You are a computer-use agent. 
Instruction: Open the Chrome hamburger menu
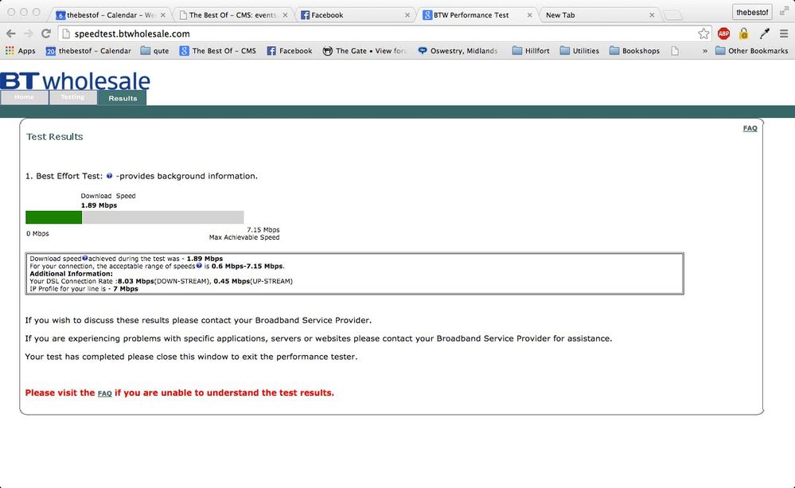coord(784,33)
